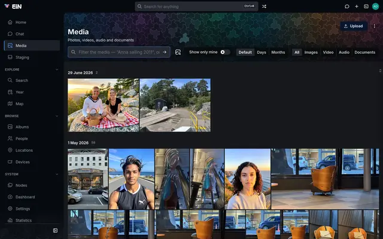The height and width of the screenshot is (239, 383).
Task: Open Albums in the sidebar
Action: [32, 127]
